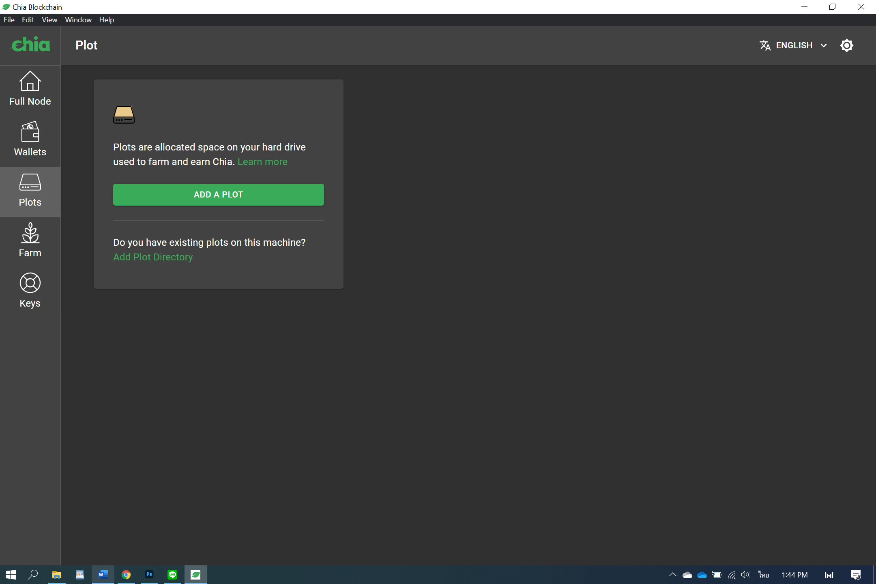Open the Windows Start menu
The image size is (876, 584).
[11, 575]
